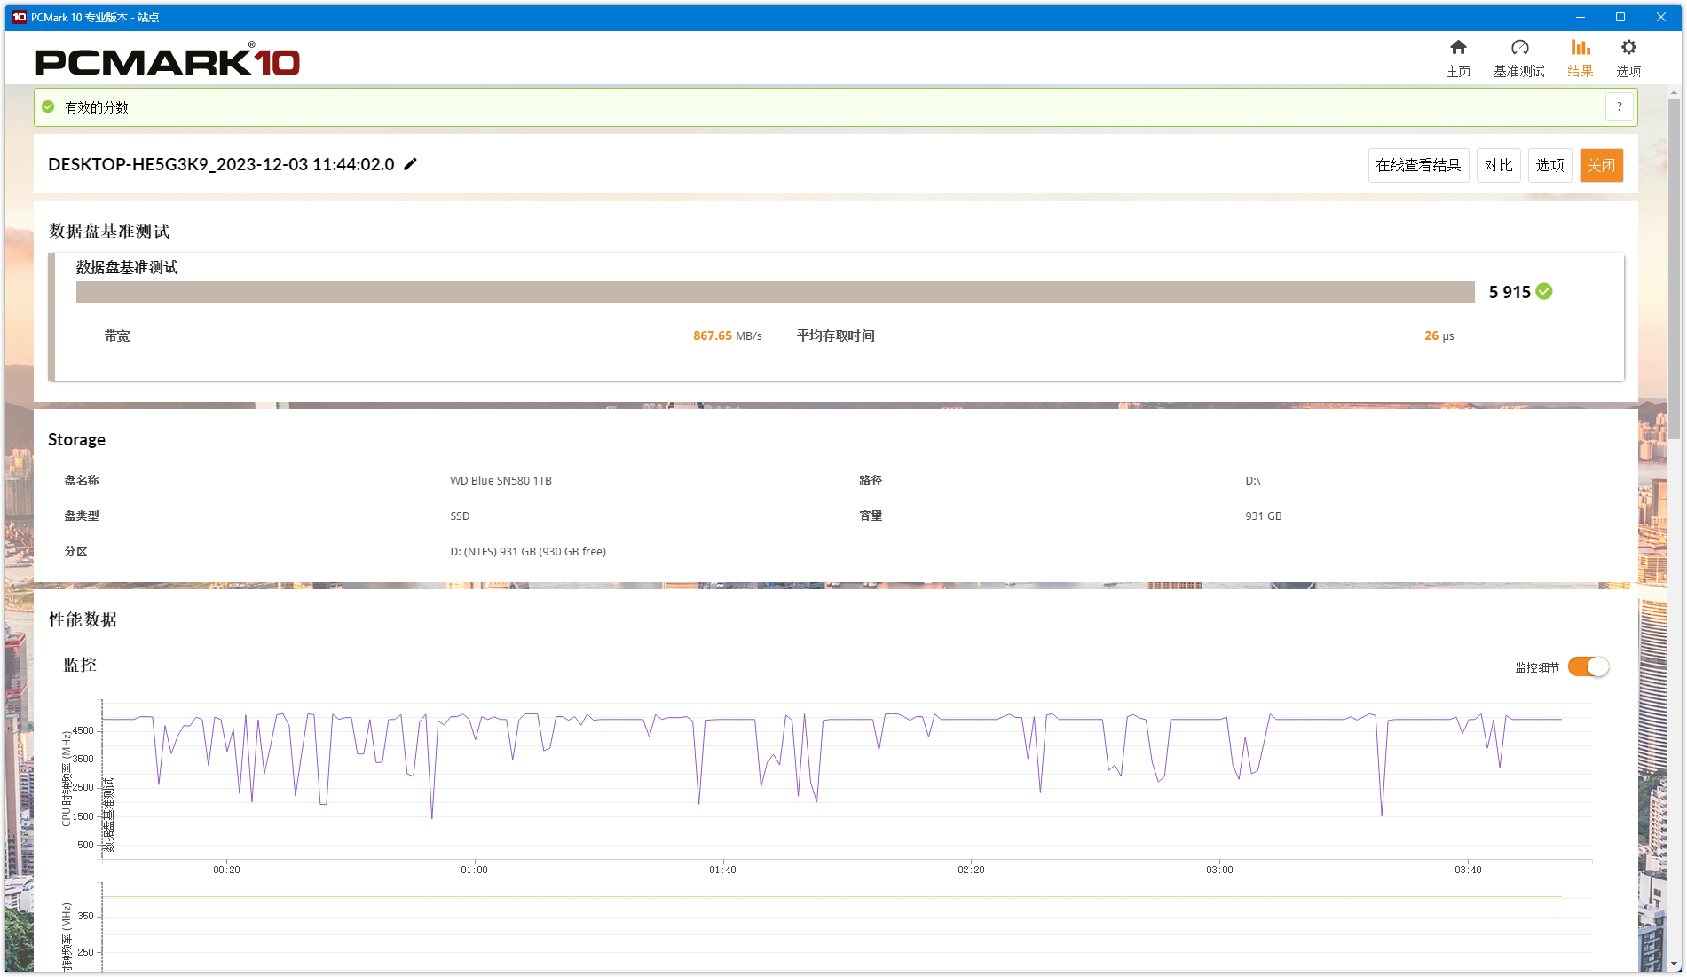
Task: Click the scrollbar up arrow
Action: click(1675, 92)
